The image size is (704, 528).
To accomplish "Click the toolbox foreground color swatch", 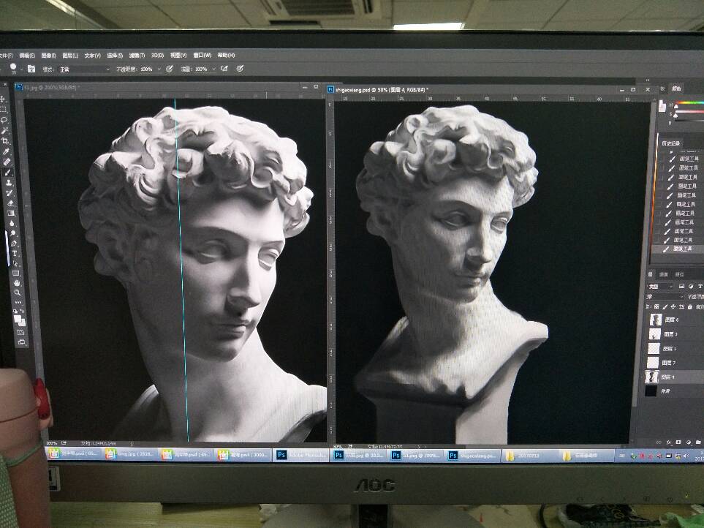I will click(x=17, y=318).
